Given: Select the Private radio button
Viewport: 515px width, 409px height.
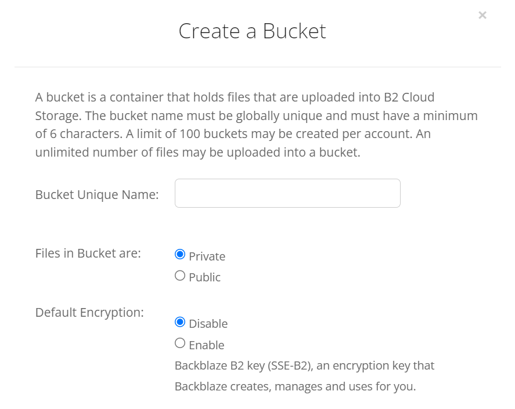Looking at the screenshot, I should 180,254.
